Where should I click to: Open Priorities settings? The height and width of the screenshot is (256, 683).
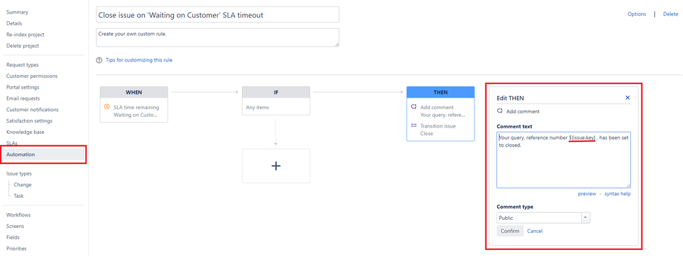(x=16, y=249)
